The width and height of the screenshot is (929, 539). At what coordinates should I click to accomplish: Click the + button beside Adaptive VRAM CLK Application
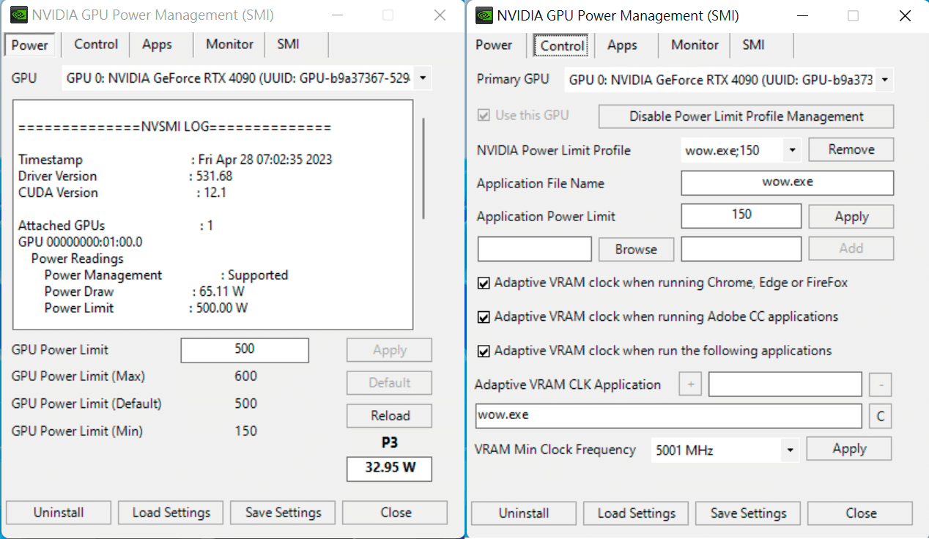click(x=689, y=384)
